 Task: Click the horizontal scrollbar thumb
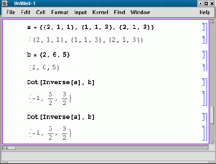coord(11,148)
